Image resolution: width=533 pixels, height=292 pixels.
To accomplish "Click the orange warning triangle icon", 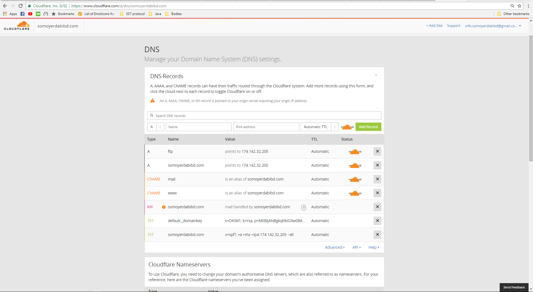I will point(152,101).
